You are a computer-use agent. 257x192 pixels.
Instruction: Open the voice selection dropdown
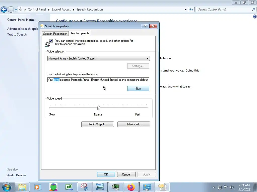[98, 58]
